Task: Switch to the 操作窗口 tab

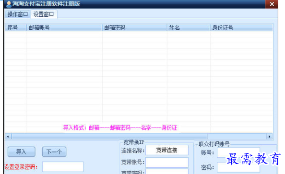Action: (18, 14)
